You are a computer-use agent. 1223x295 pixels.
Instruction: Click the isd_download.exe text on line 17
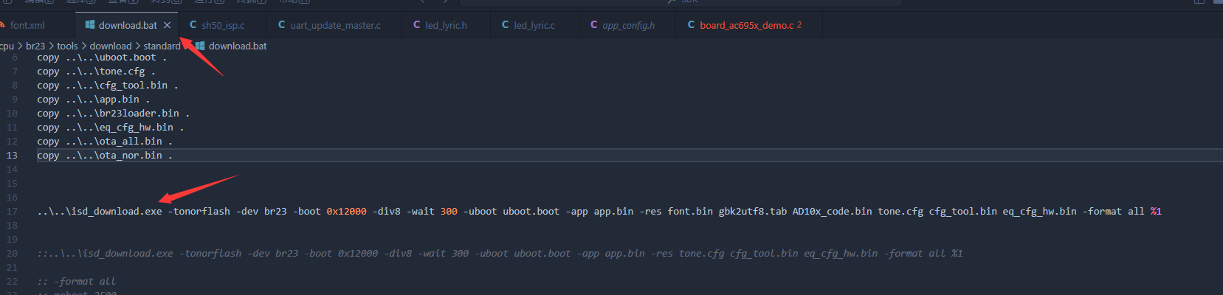pyautogui.click(x=117, y=212)
